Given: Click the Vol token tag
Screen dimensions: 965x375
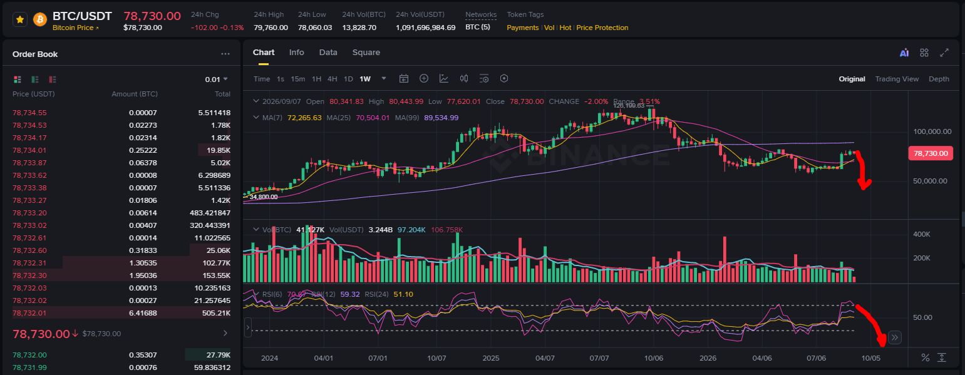Looking at the screenshot, I should click(549, 28).
